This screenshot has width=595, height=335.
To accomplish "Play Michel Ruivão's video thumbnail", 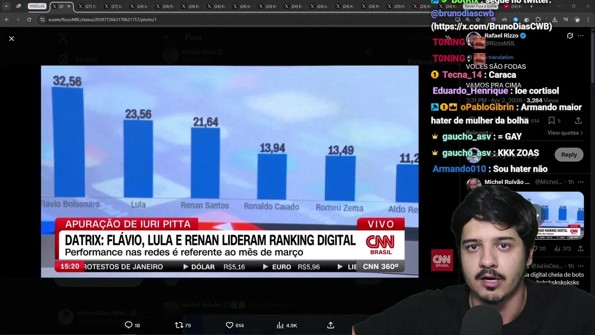I will (x=538, y=215).
